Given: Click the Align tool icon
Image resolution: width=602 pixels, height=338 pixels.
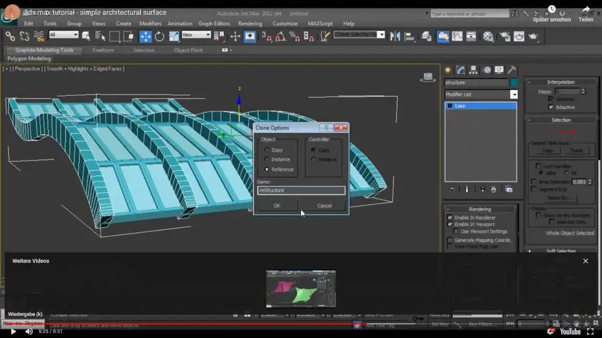Looking at the screenshot, I should point(410,36).
